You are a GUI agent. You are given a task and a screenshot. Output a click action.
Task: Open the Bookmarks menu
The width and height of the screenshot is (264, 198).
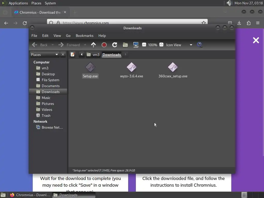click(85, 36)
